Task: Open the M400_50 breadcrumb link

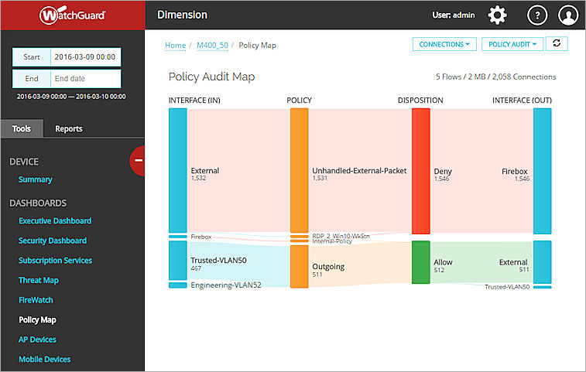Action: tap(213, 46)
